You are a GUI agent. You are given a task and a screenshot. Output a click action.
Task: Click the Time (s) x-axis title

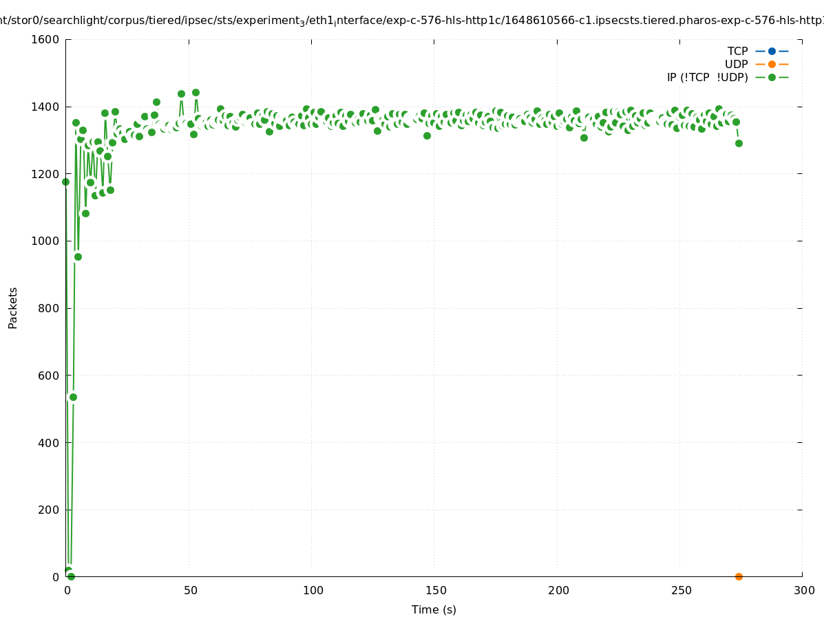point(434,609)
